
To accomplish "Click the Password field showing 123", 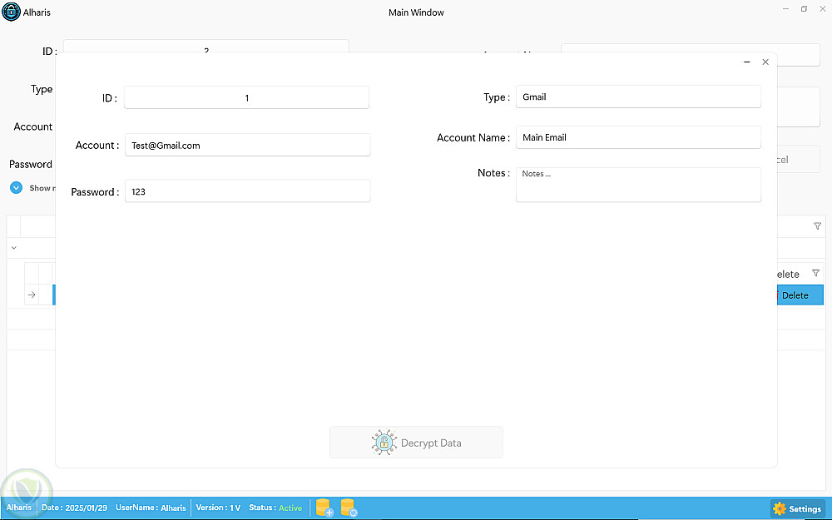I will (247, 191).
